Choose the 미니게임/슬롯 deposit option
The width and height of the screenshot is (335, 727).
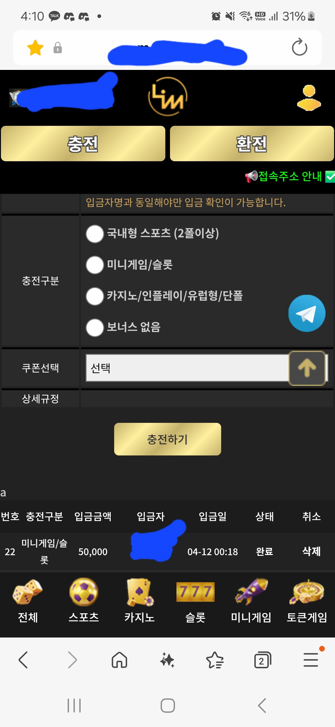pyautogui.click(x=95, y=265)
